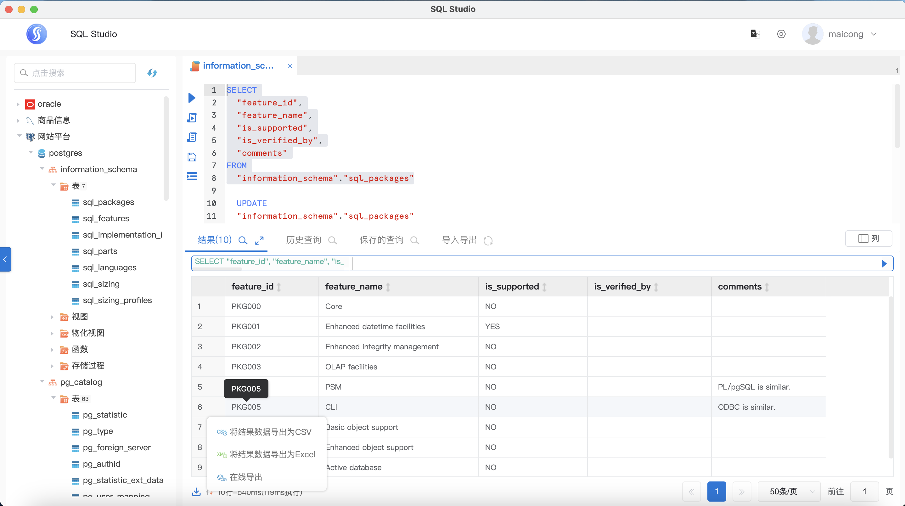Go to page 1 in pagination
905x506 pixels.
pyautogui.click(x=717, y=492)
